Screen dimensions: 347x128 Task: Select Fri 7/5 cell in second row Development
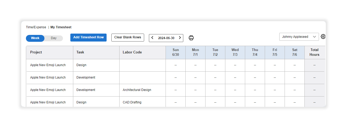[x=275, y=77]
